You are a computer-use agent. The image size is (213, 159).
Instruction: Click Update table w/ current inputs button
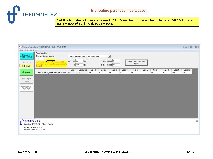pyautogui.click(x=136, y=63)
